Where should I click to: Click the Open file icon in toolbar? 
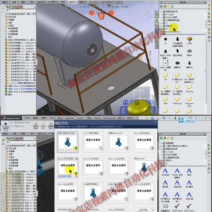click(x=146, y=118)
